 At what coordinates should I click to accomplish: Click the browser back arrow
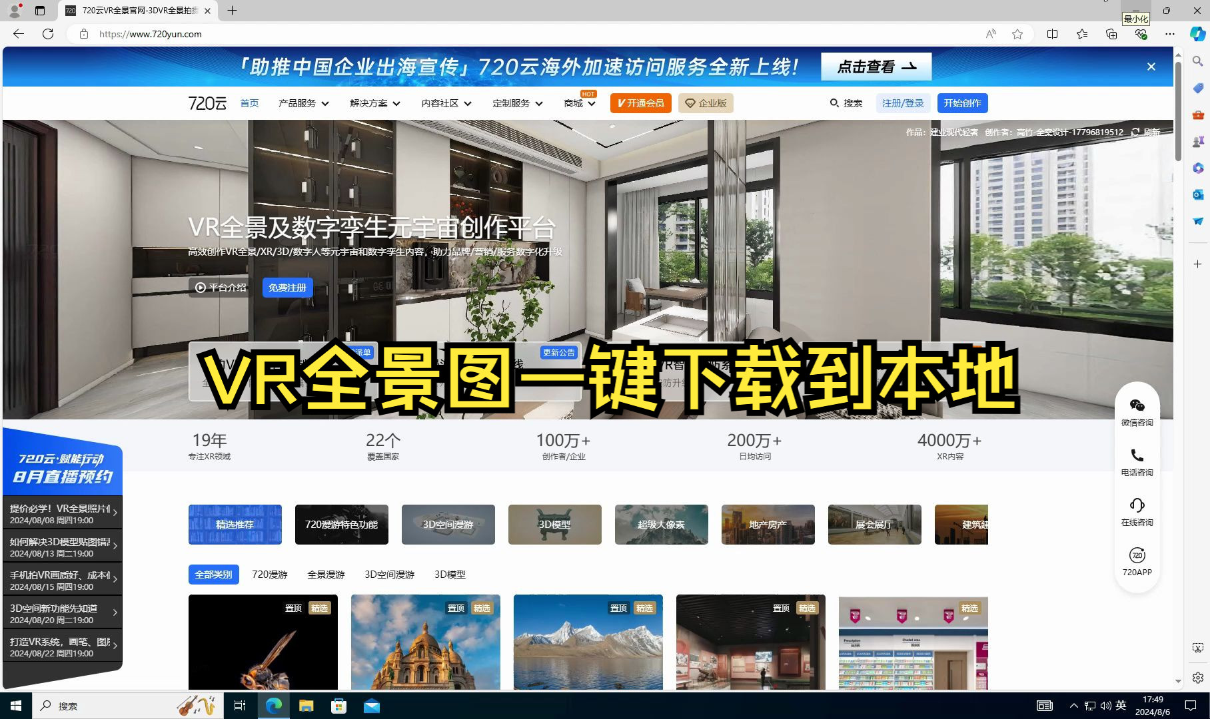click(x=19, y=34)
